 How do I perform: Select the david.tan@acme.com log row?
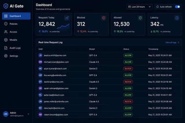[109, 82]
